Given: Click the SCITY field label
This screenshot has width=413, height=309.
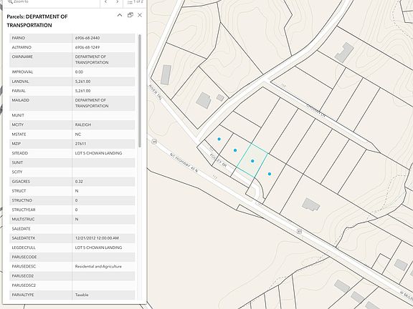Looking at the screenshot, I should coord(17,172).
